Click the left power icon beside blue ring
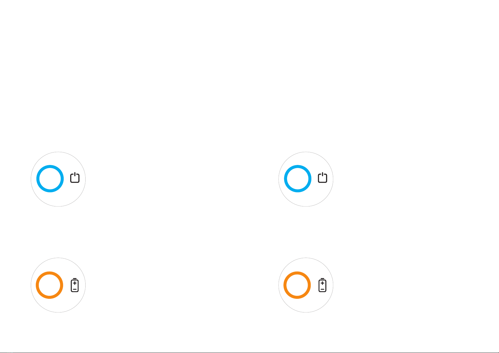Viewport: 499px width, 353px height. click(x=75, y=178)
